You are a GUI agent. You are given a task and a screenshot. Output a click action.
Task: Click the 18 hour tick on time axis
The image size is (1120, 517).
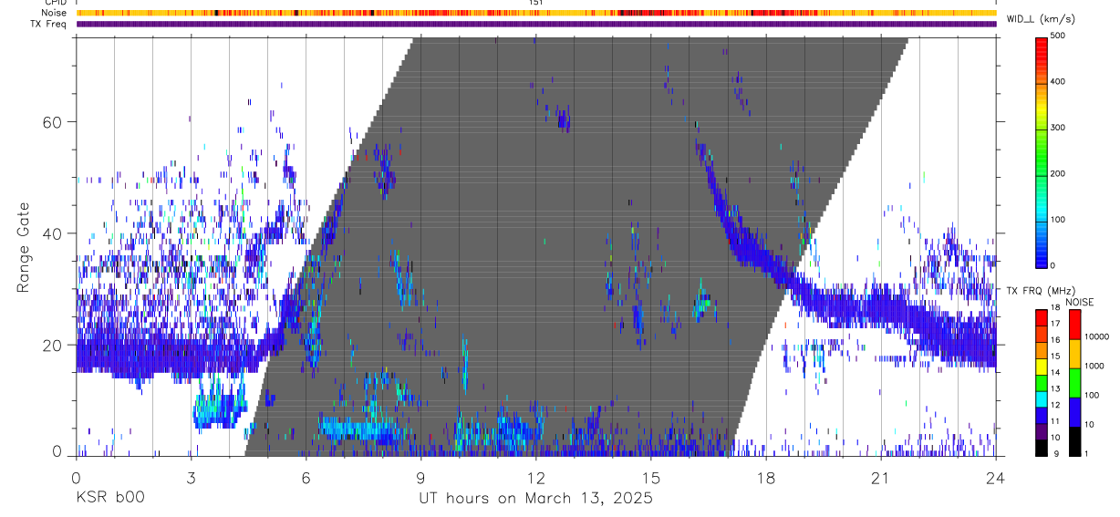click(766, 477)
